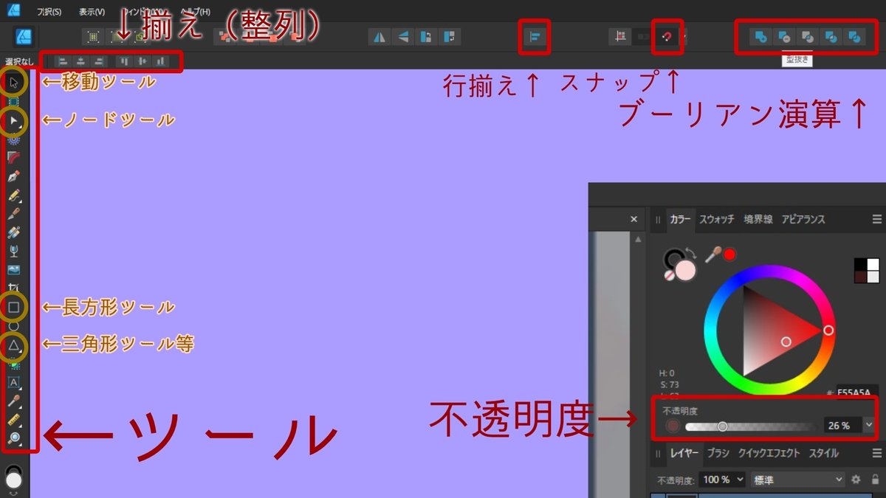Select the Pen tool
The width and height of the screenshot is (886, 498).
tap(13, 176)
